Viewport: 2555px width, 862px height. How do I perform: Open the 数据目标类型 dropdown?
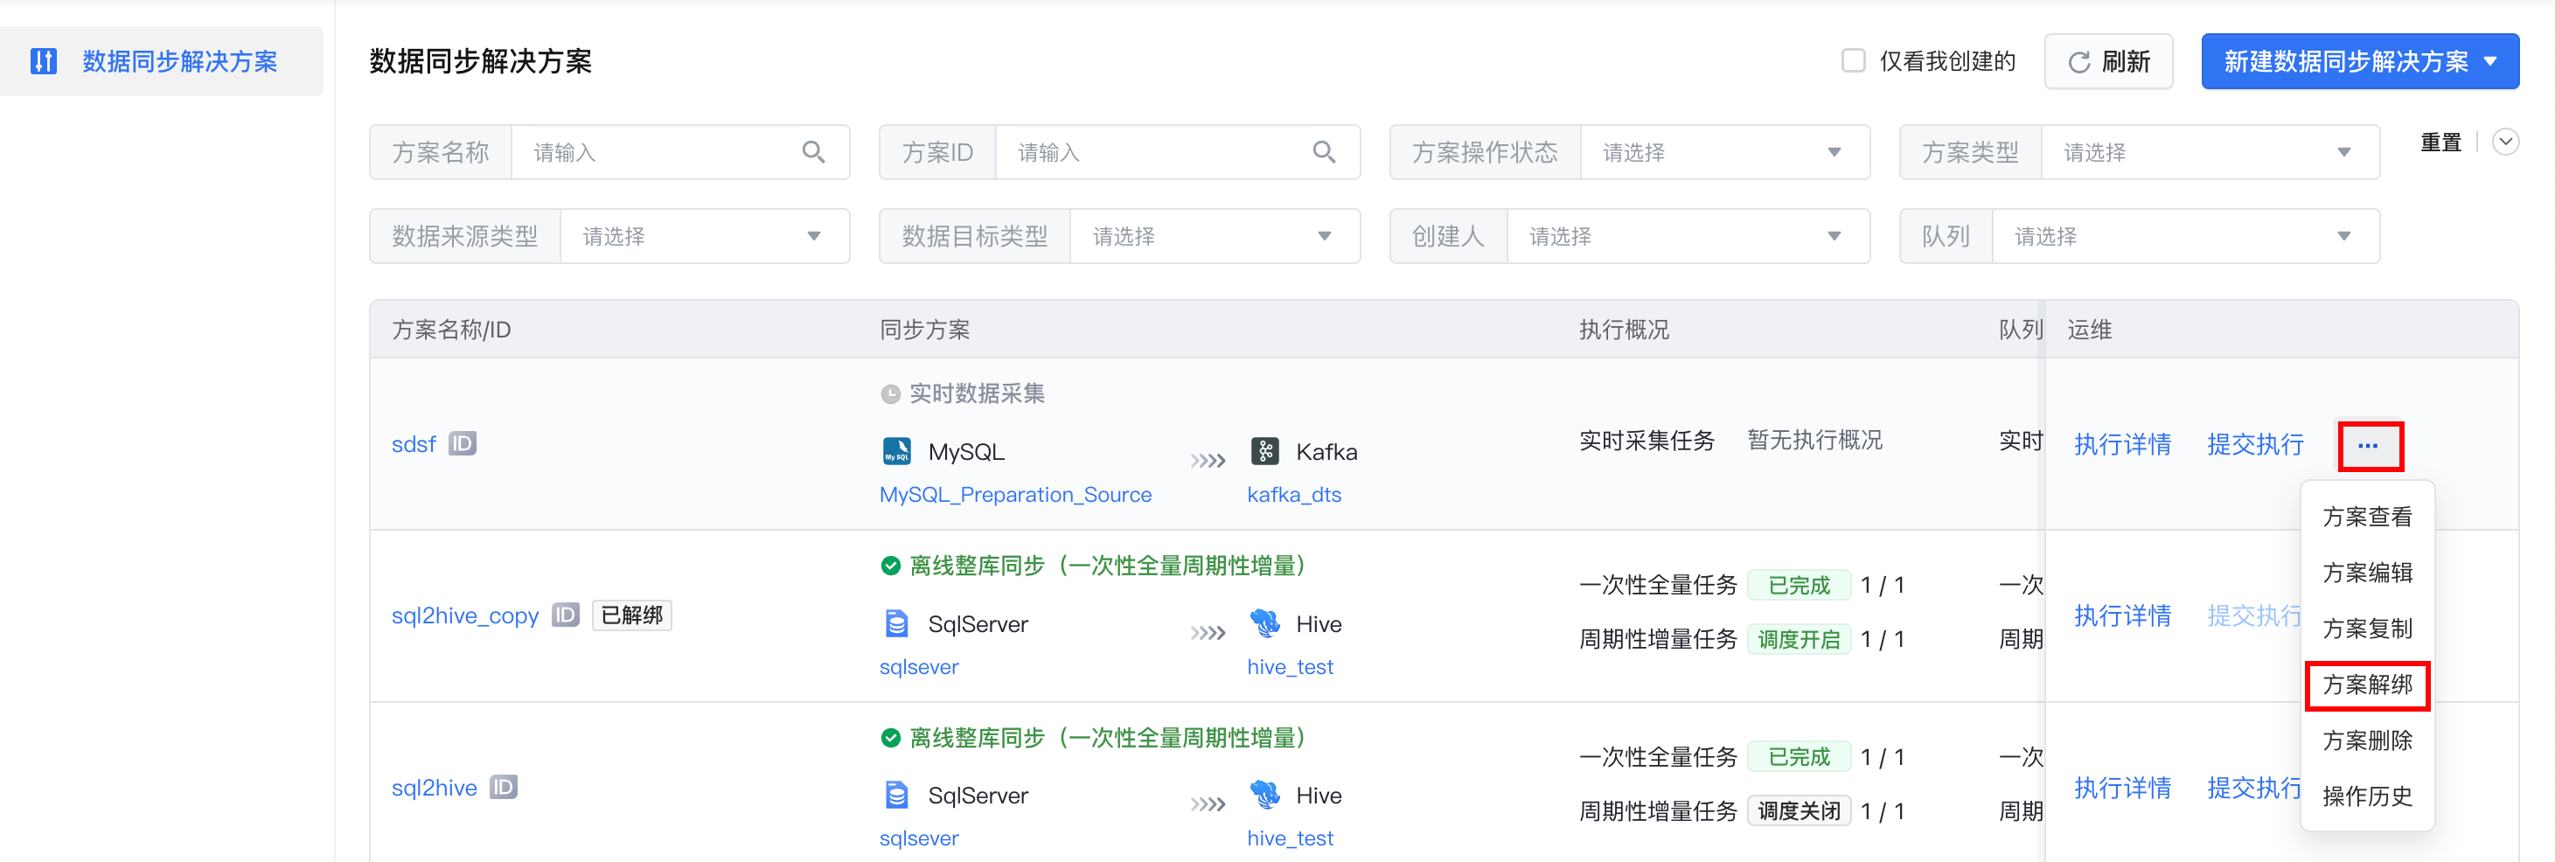click(1214, 236)
